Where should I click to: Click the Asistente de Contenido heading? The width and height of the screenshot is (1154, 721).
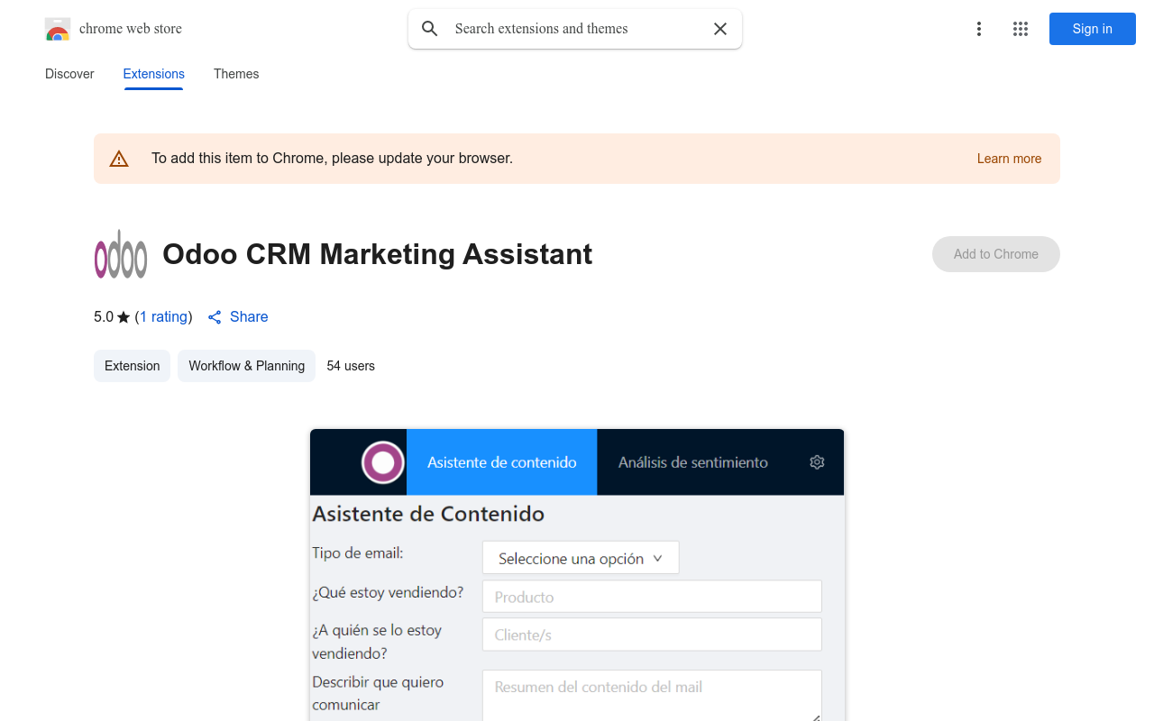(x=428, y=514)
